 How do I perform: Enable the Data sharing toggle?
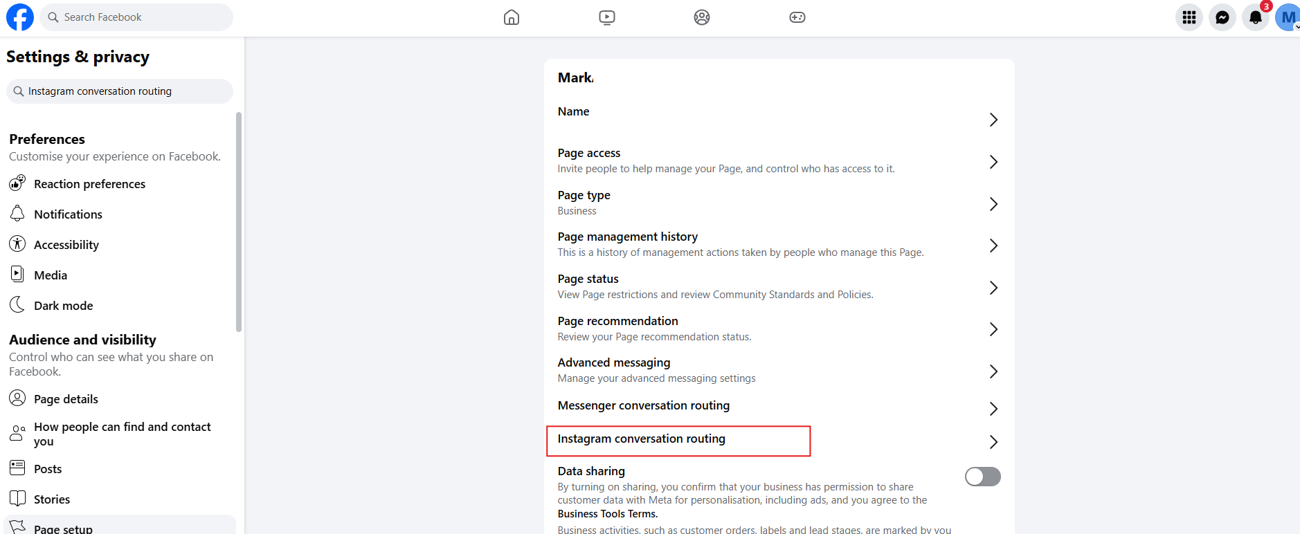[982, 477]
